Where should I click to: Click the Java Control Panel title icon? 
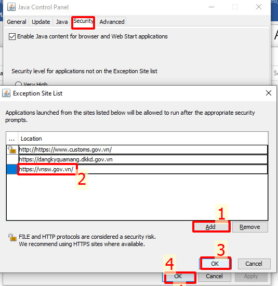click(x=11, y=7)
